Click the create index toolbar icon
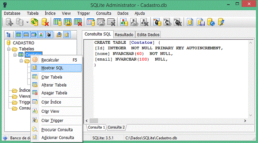Screen dimensions: 258x143 (91, 22)
